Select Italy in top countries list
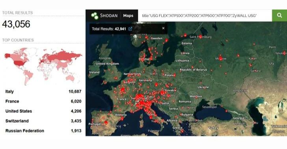 pyautogui.click(x=9, y=92)
